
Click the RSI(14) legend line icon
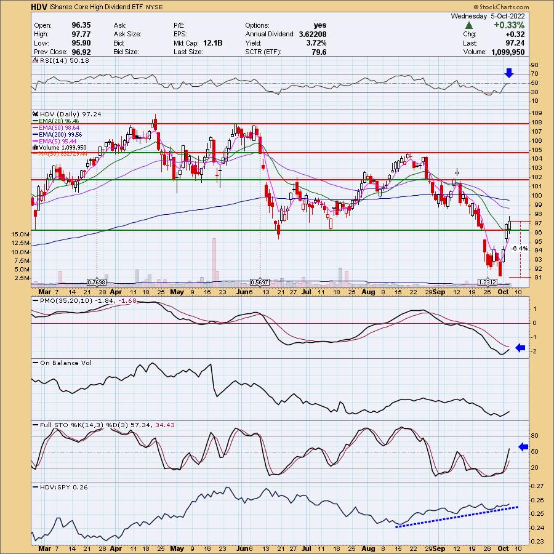click(x=35, y=60)
